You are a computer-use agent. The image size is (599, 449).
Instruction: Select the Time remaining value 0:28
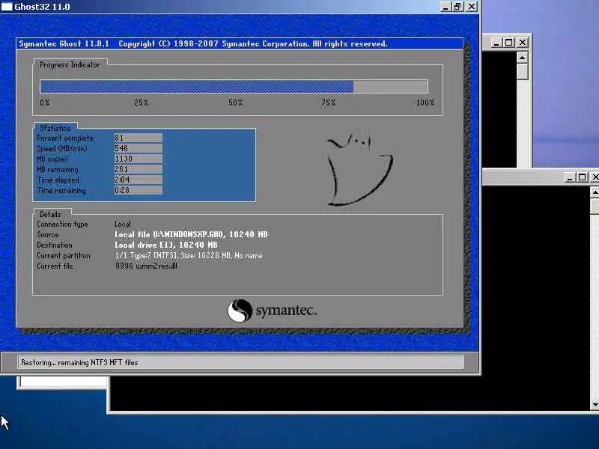coord(139,190)
